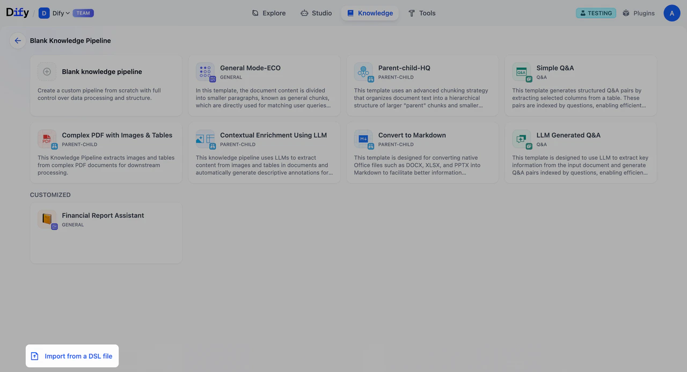Click the Complex PDF card description

106,165
